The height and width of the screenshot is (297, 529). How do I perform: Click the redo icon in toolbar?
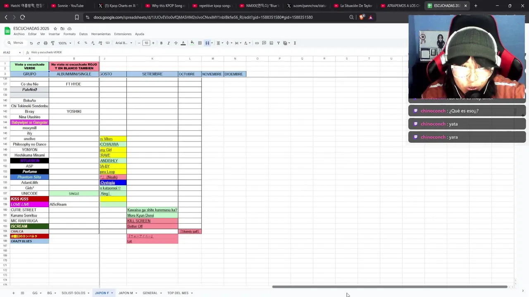(38, 43)
